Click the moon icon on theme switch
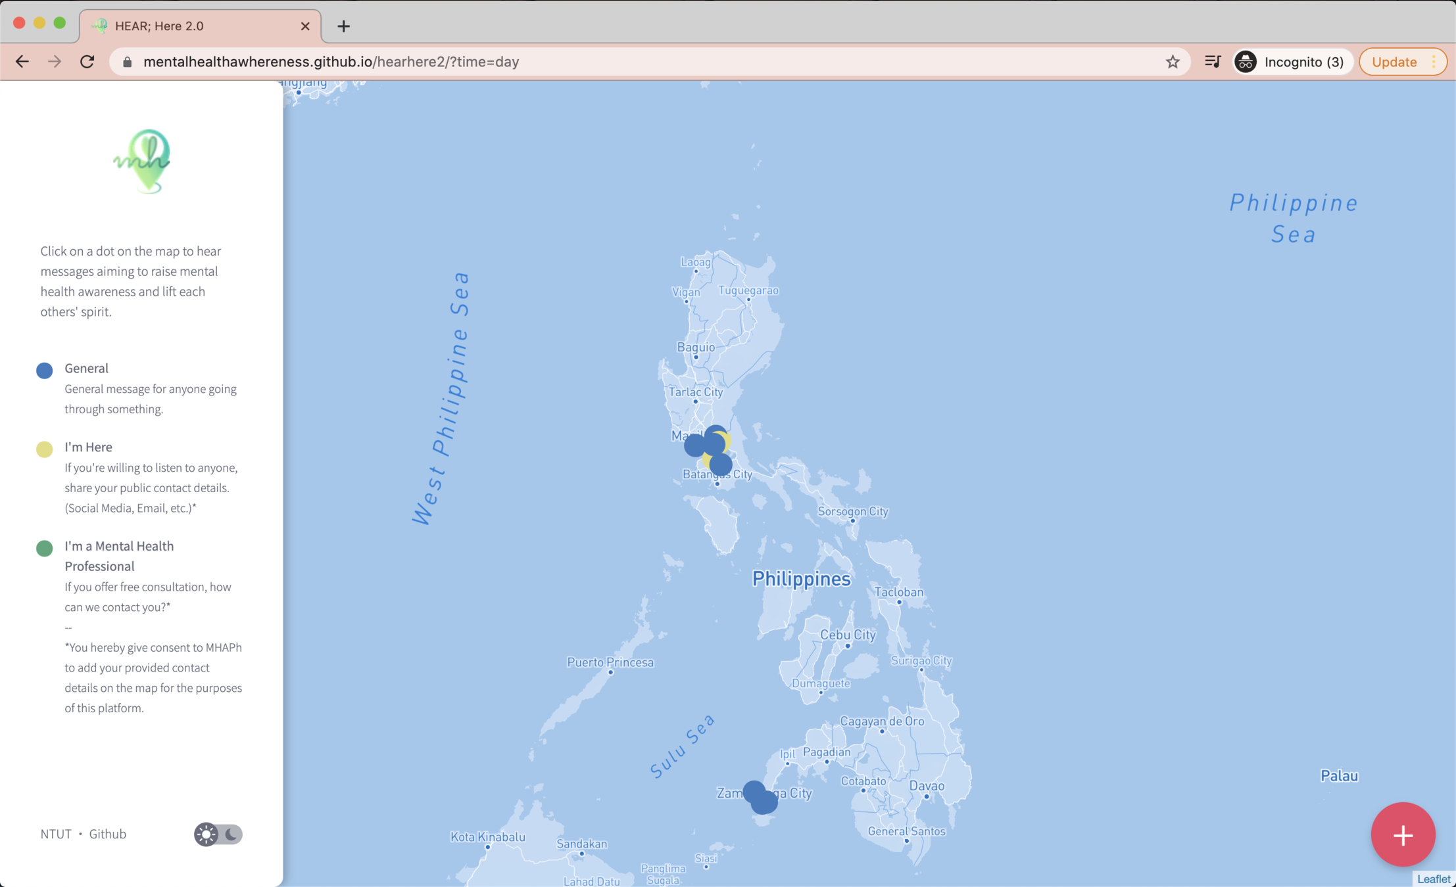 (x=231, y=834)
